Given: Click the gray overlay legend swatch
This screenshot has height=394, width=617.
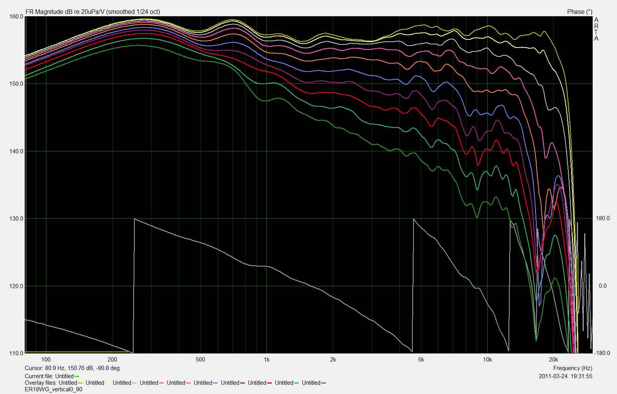Looking at the screenshot, I should tap(134, 383).
